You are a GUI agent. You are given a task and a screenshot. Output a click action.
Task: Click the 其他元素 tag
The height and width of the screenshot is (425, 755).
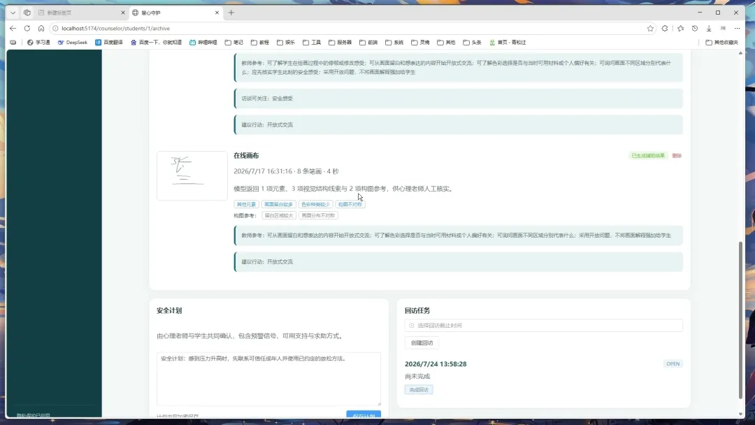246,205
